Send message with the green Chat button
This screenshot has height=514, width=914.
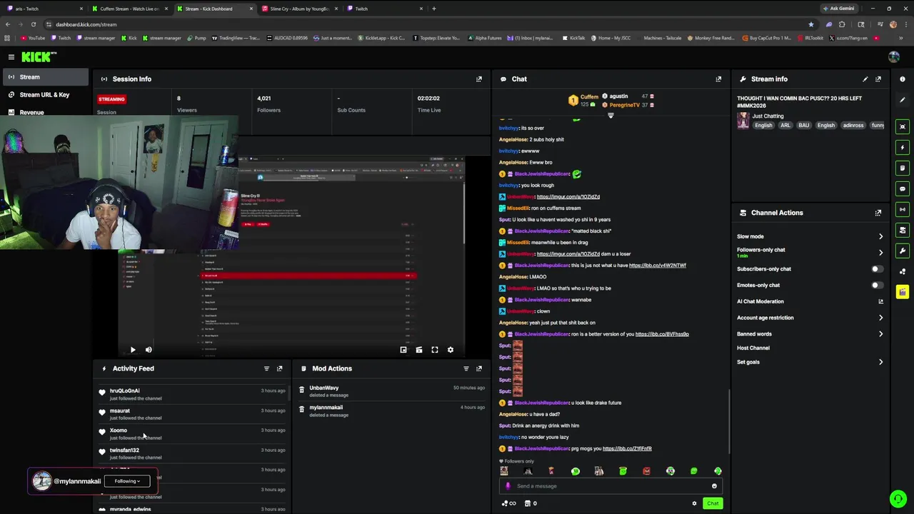pyautogui.click(x=713, y=503)
